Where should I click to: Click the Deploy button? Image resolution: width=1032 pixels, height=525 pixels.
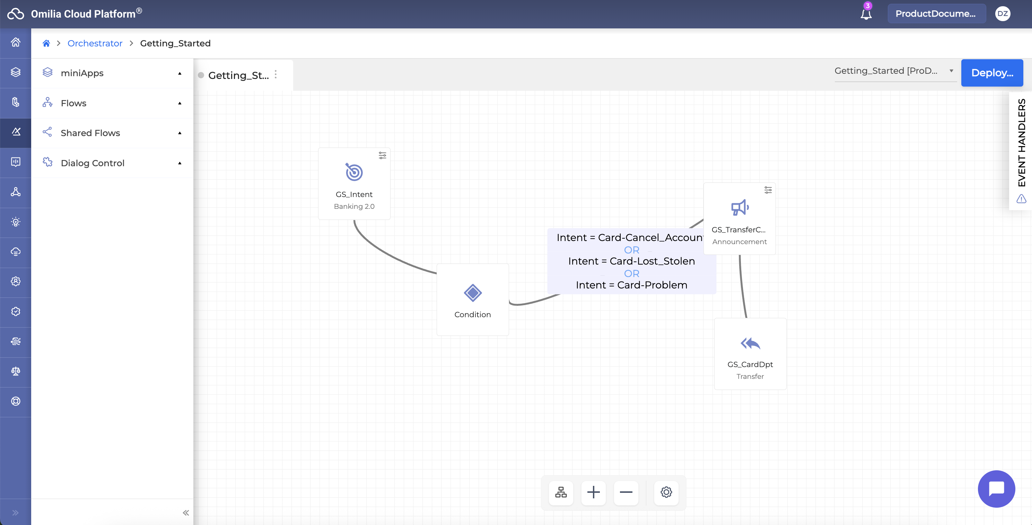tap(992, 73)
